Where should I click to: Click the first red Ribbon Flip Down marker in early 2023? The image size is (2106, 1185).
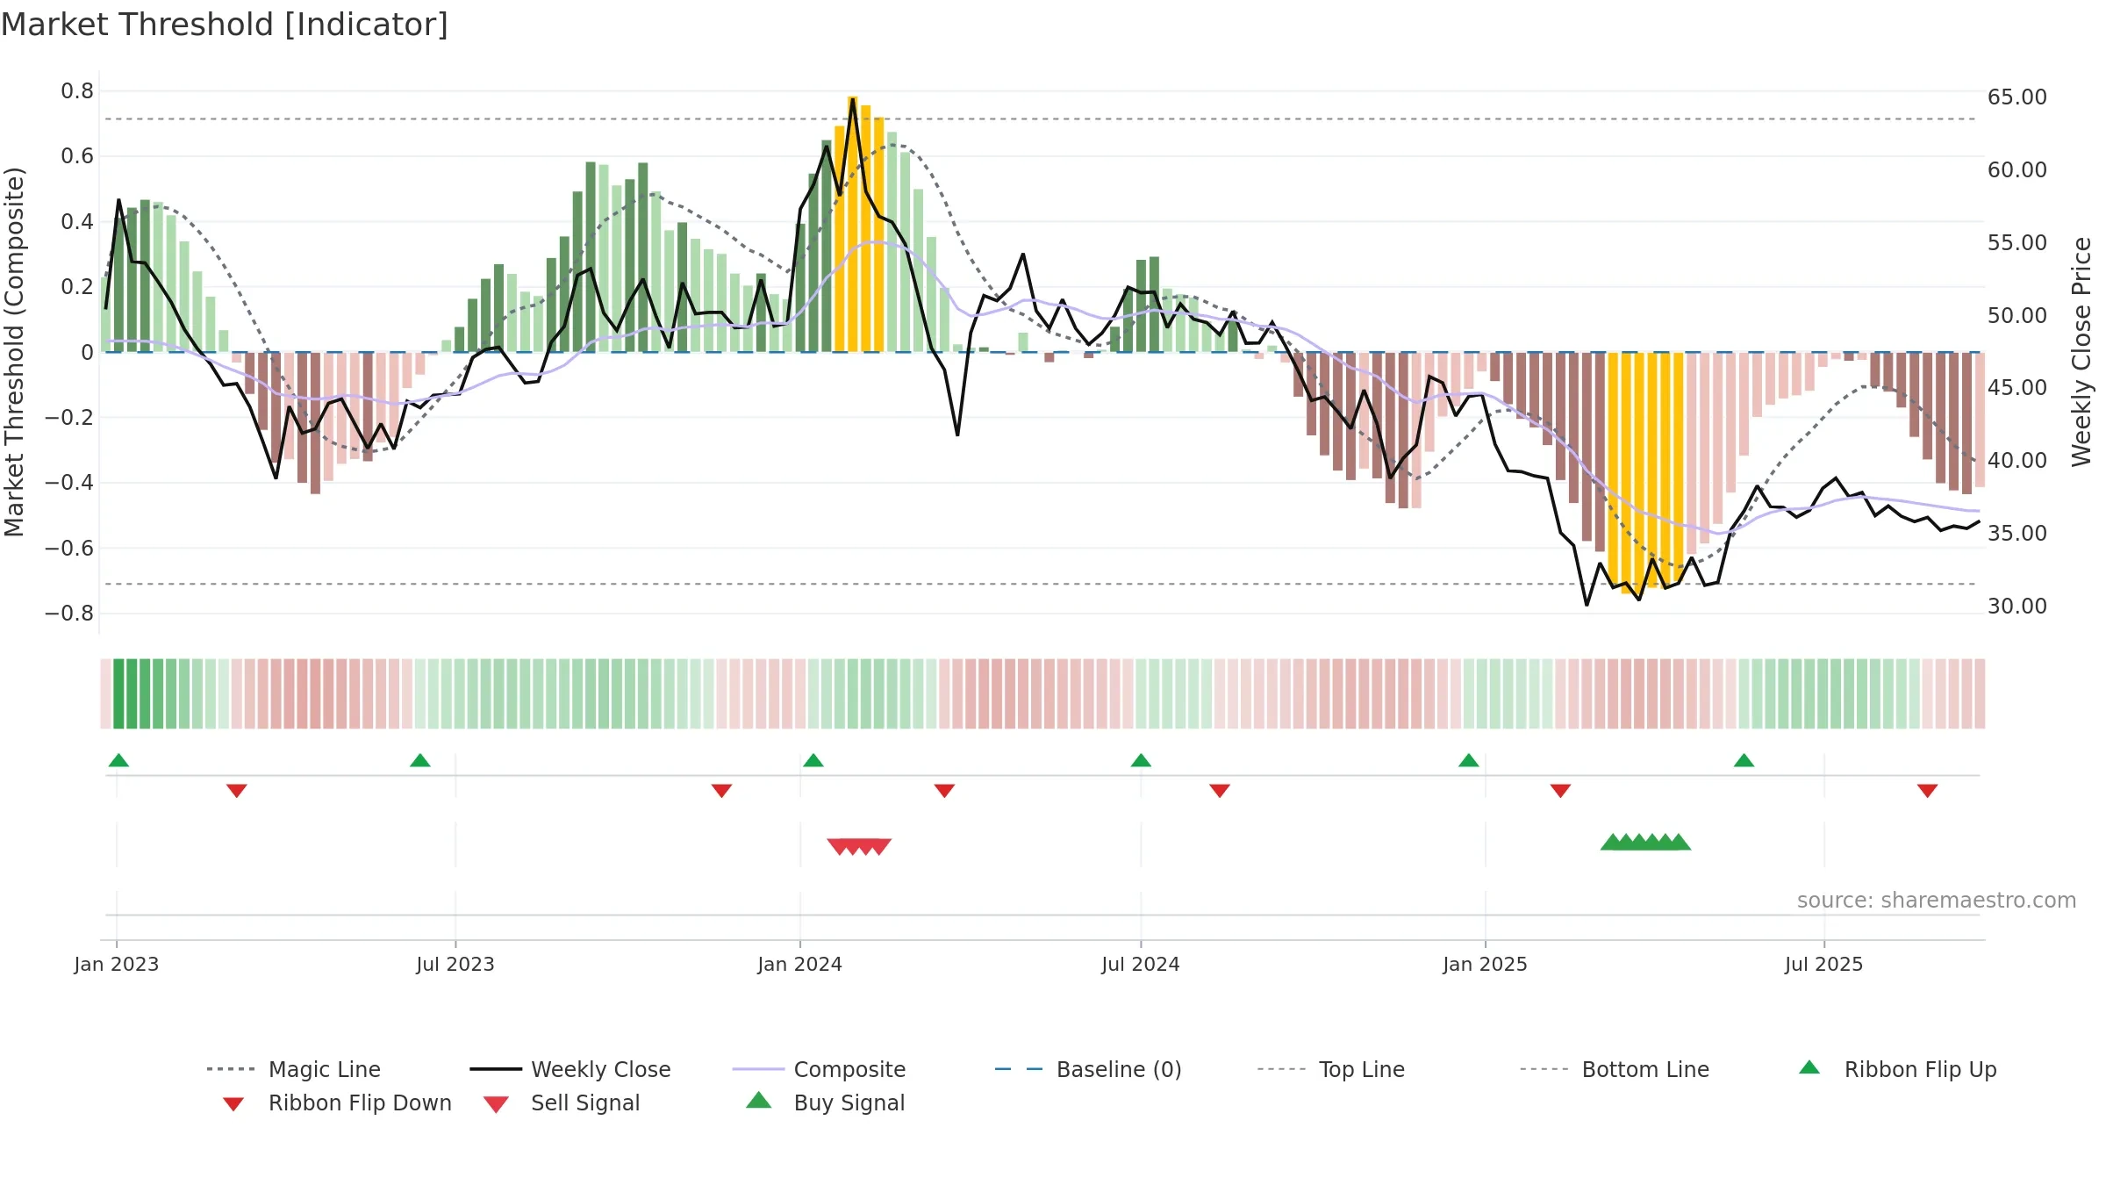(x=237, y=791)
